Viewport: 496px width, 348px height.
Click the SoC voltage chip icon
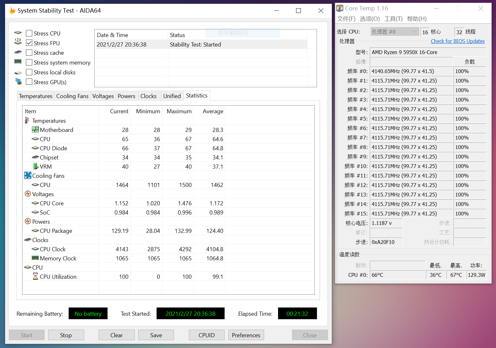click(x=35, y=212)
